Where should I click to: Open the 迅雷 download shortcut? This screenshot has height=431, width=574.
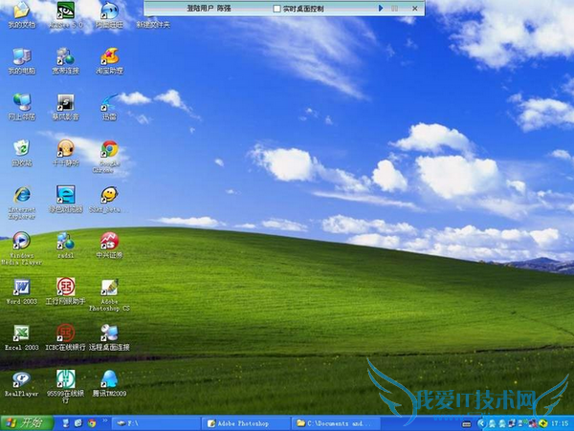[110, 103]
